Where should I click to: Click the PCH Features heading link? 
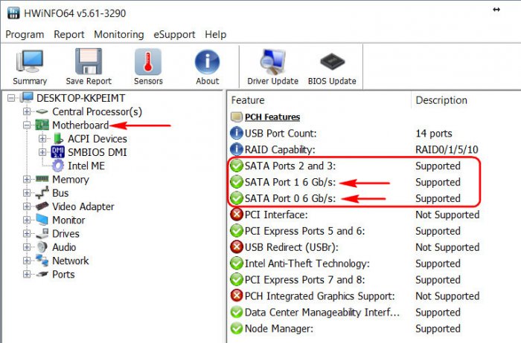pyautogui.click(x=272, y=117)
